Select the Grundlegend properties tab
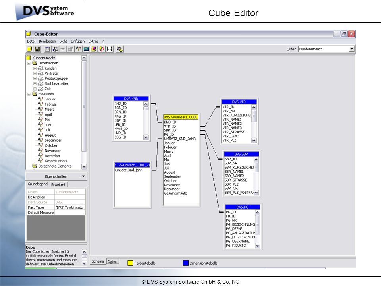Viewport: 381px width, 286px height. tap(38, 184)
